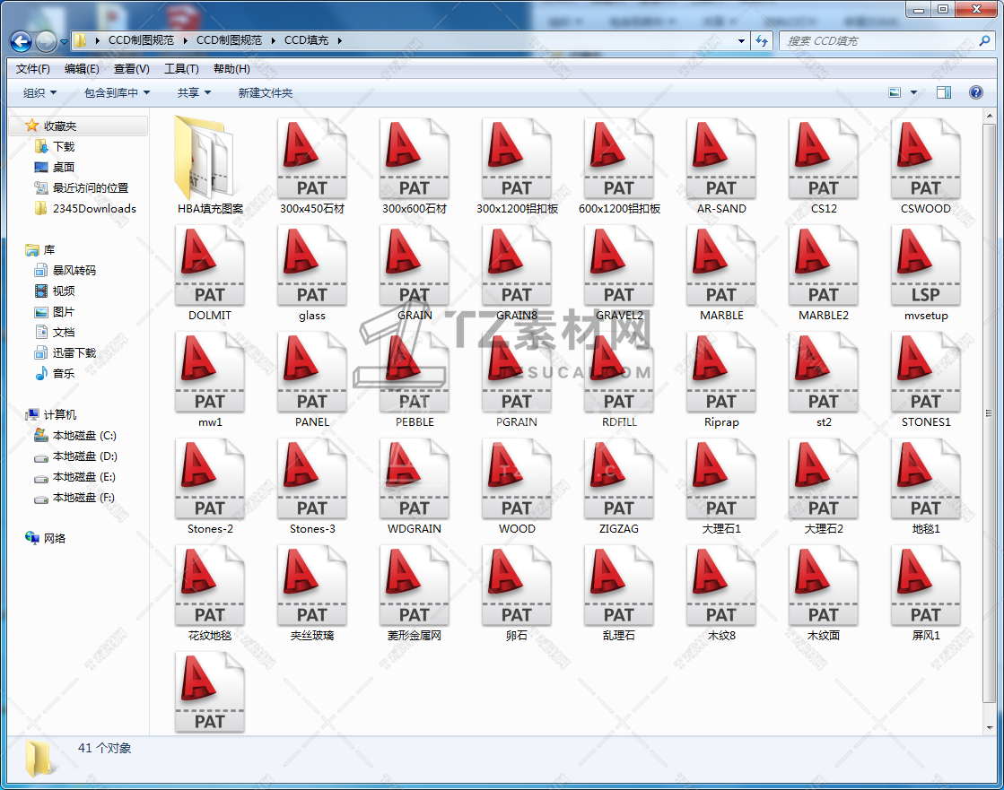Image resolution: width=1004 pixels, height=790 pixels.
Task: Select the AR-SAND pattern file
Action: tap(721, 166)
